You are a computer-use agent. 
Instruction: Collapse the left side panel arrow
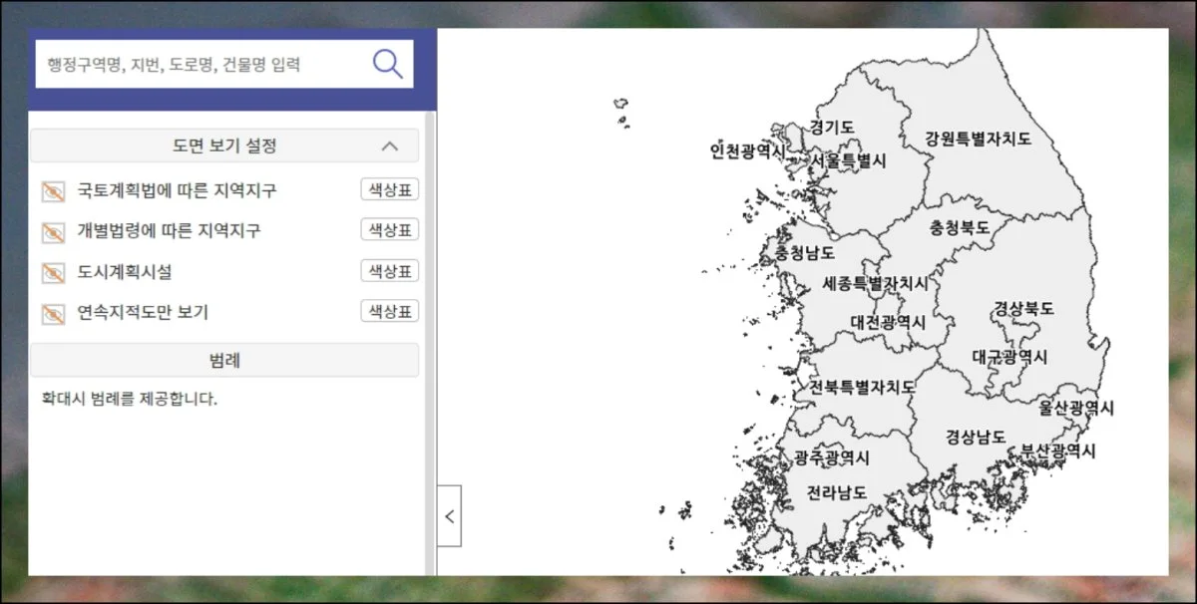click(x=449, y=516)
